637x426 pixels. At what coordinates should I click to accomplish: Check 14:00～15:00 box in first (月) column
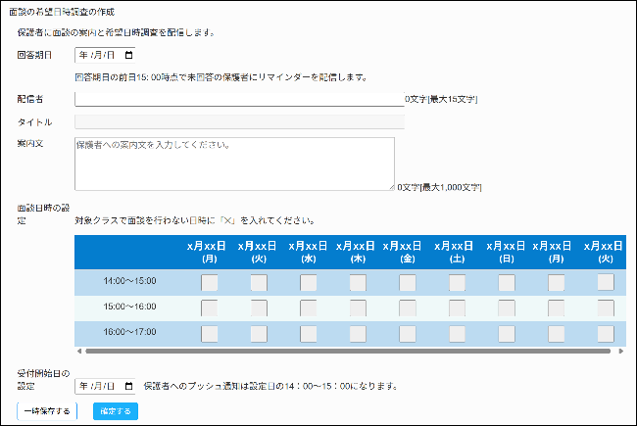pos(209,283)
